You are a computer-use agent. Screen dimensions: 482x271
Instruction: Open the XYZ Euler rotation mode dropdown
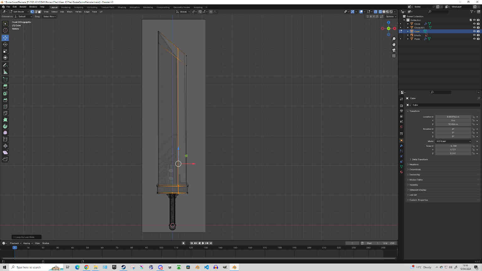(453, 141)
